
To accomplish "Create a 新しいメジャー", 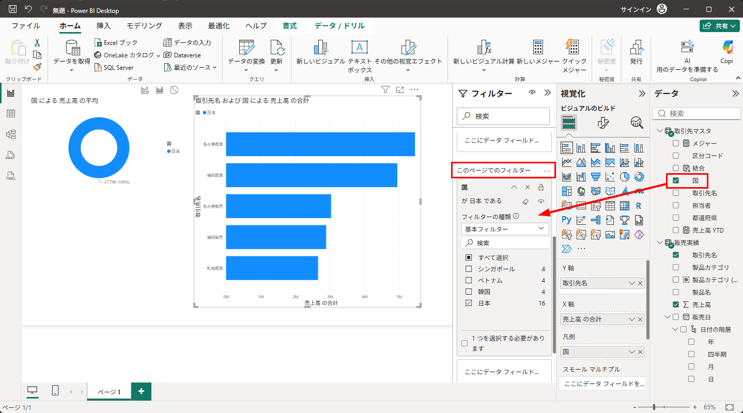I will coord(538,53).
